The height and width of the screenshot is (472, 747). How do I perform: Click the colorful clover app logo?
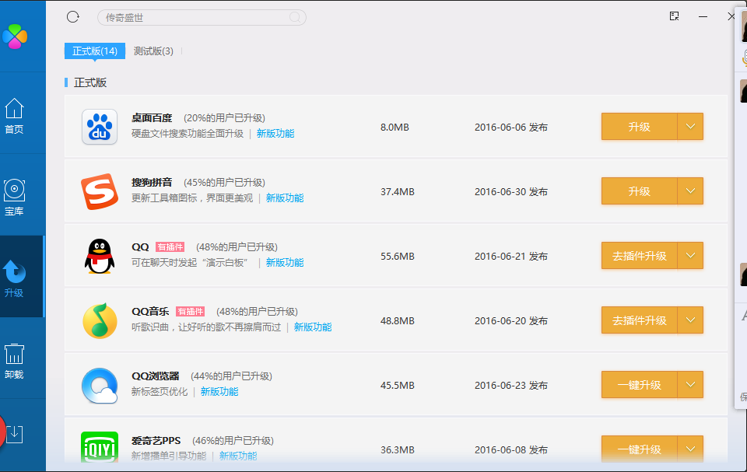pos(15,37)
